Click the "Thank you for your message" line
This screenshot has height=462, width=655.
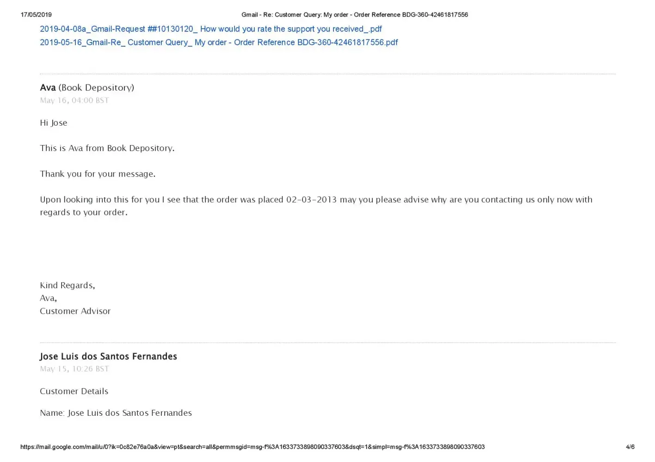click(98, 174)
